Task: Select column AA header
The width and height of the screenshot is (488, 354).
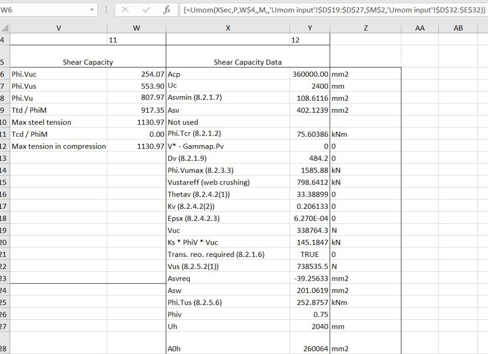Action: click(419, 28)
